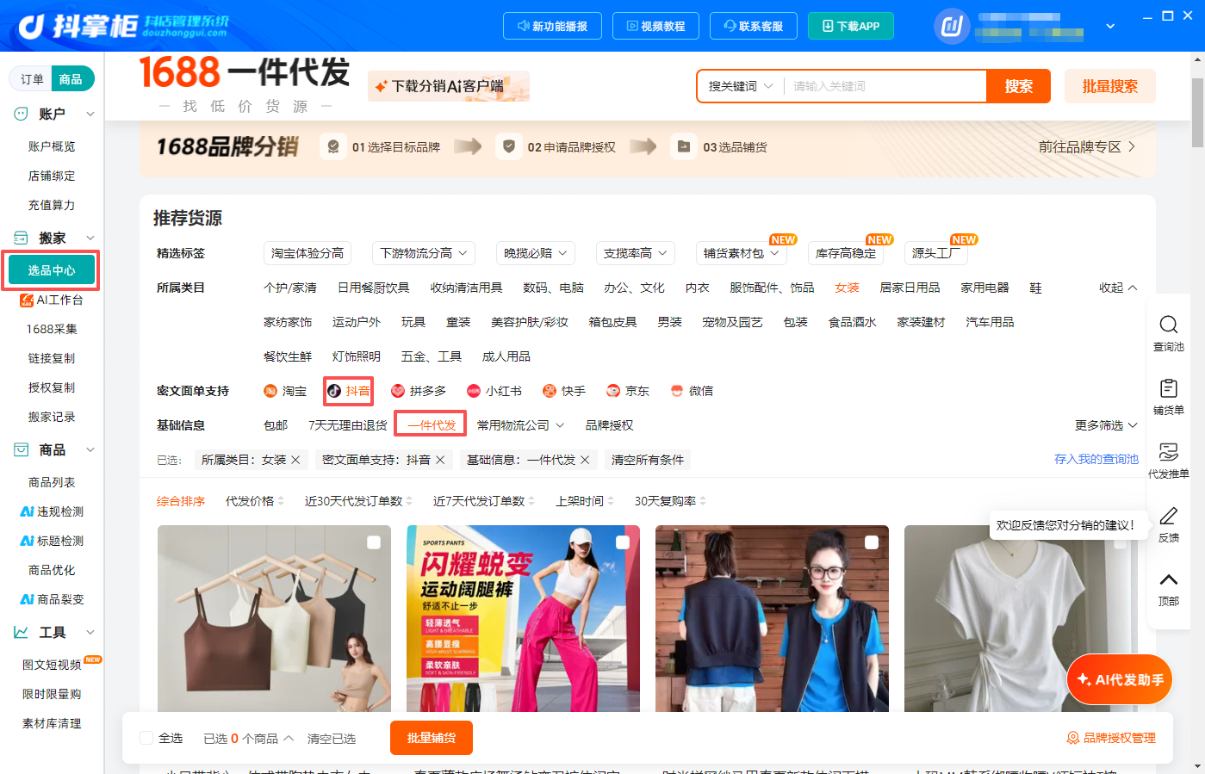Collapse categories with 收起

tap(1118, 288)
